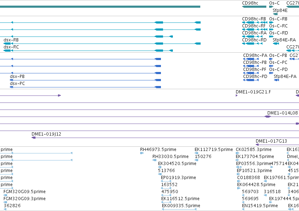
Task: Click the FGM320G09.5prime EST label
Action: click(x=24, y=192)
